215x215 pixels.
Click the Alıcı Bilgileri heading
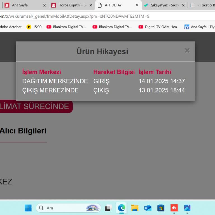click(x=23, y=131)
